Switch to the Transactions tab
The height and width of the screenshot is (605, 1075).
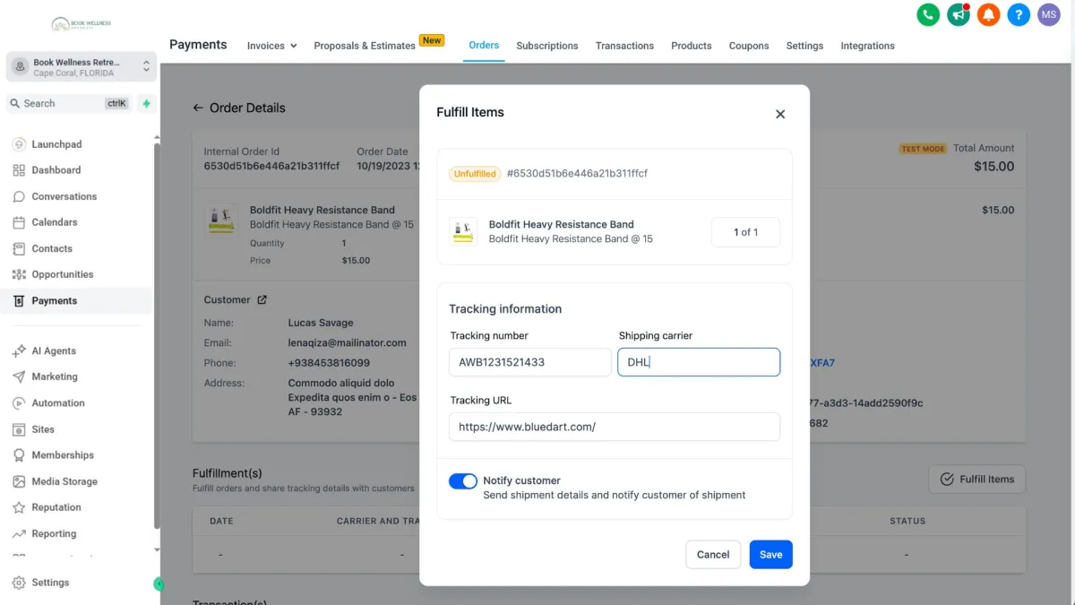pyautogui.click(x=624, y=46)
